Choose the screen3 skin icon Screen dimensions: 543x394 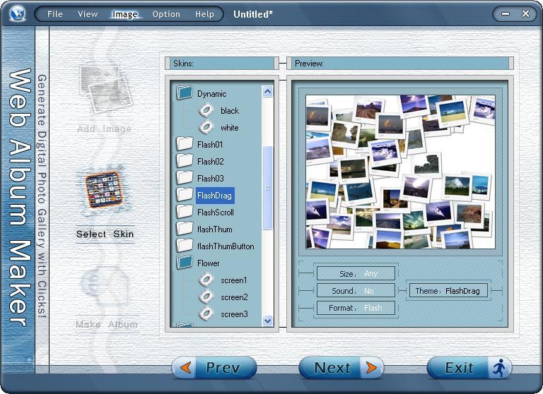pyautogui.click(x=206, y=314)
